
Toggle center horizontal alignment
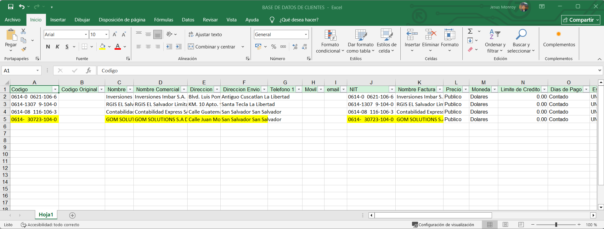click(148, 47)
